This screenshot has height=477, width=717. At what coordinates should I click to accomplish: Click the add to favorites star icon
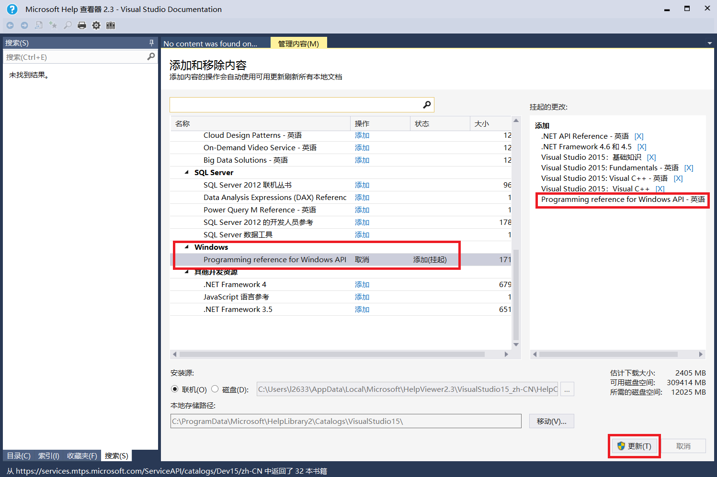click(x=53, y=25)
